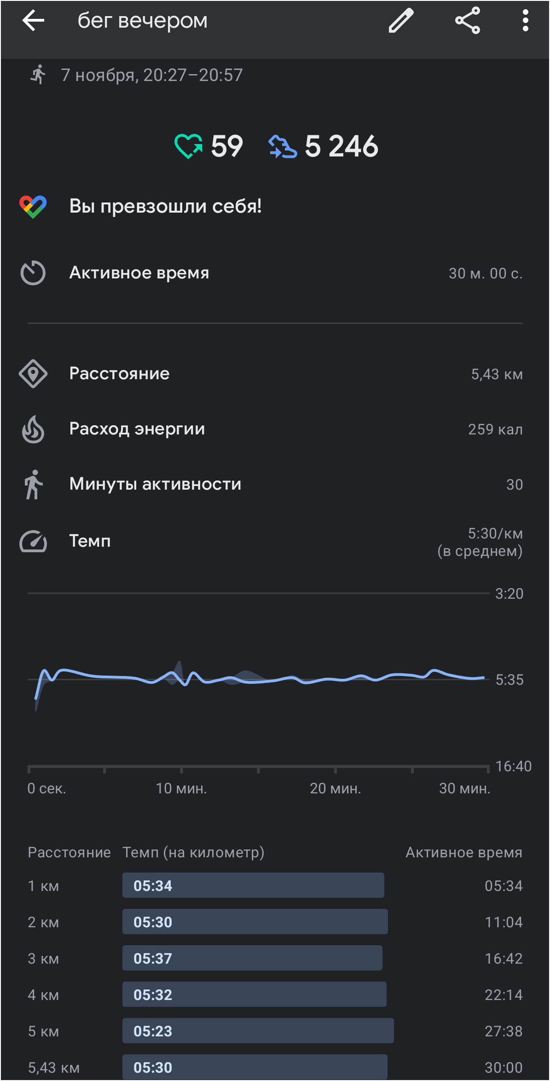Tap the flame icon for Расход энергии
Image resolution: width=550 pixels, height=1081 pixels.
click(x=33, y=429)
